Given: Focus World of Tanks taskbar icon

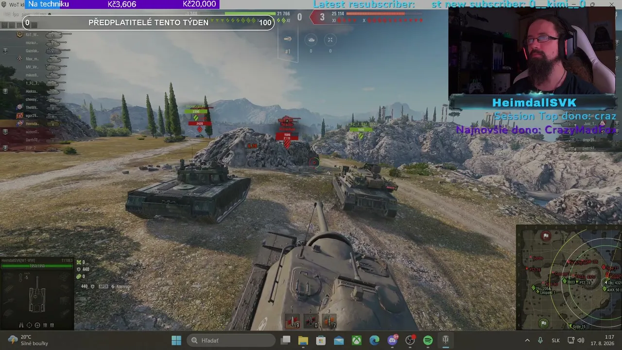Looking at the screenshot, I should pos(446,340).
